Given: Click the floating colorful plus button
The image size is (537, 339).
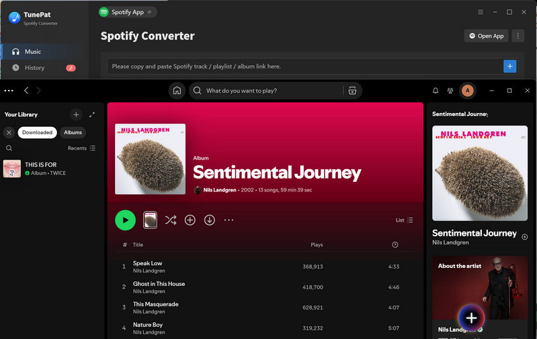Looking at the screenshot, I should [471, 318].
